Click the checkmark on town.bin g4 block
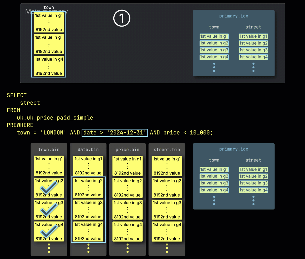Viewport: 305px width, 259px height. 49,231
